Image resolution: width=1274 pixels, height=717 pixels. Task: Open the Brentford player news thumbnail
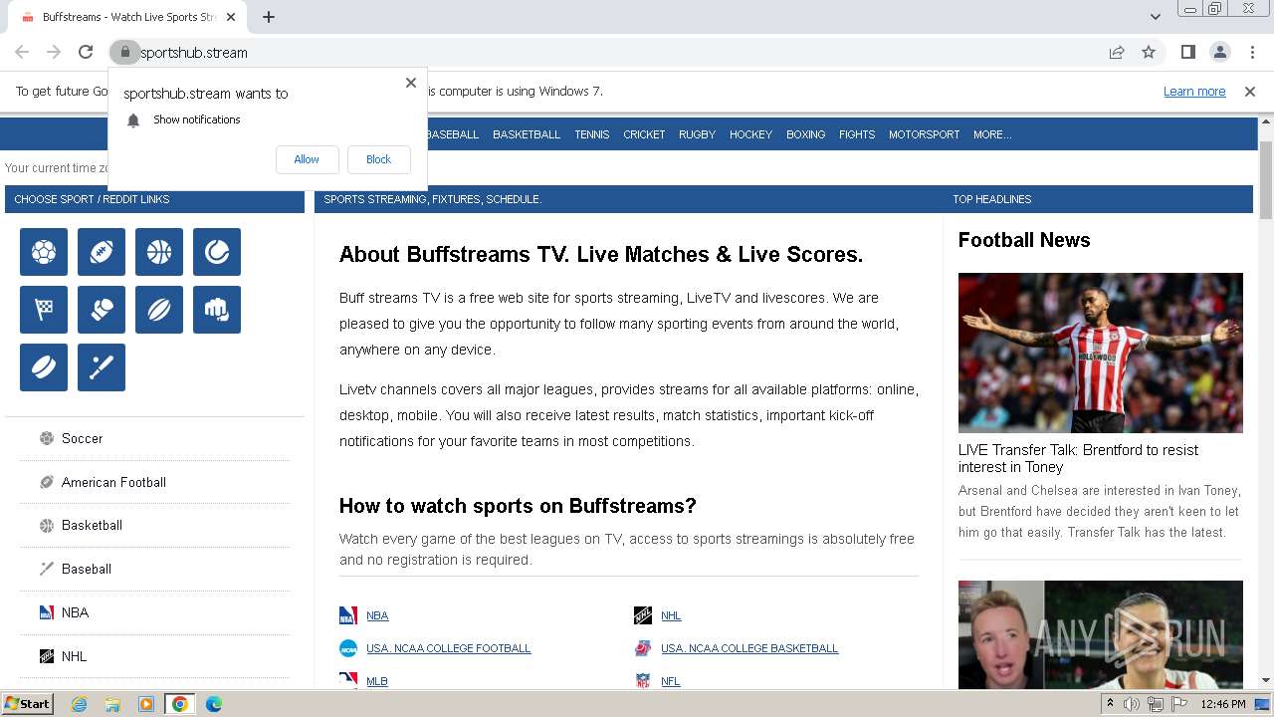point(1101,353)
